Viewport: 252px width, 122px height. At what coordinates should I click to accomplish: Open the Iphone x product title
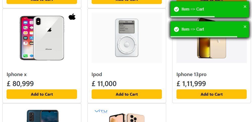[x=17, y=74]
